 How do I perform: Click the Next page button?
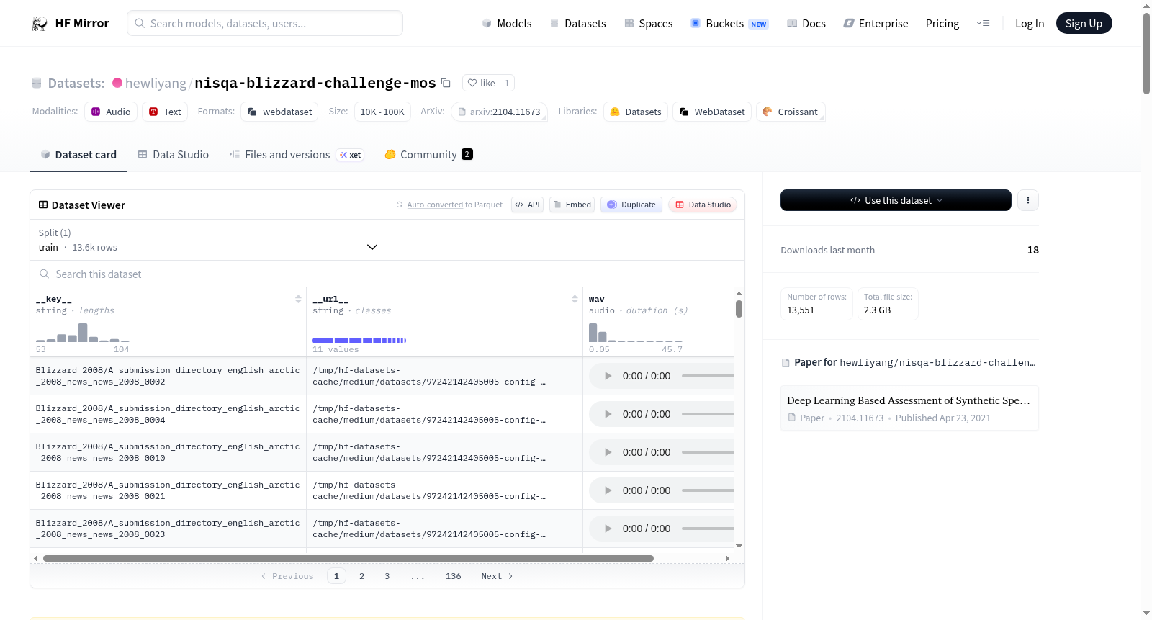(497, 576)
